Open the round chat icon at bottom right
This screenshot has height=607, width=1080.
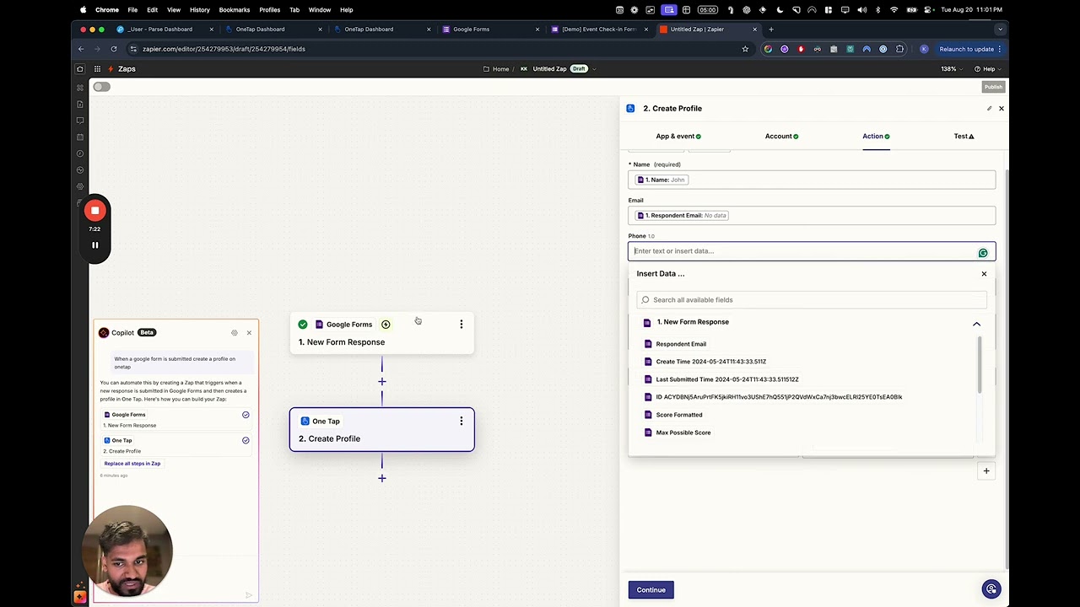(x=991, y=589)
